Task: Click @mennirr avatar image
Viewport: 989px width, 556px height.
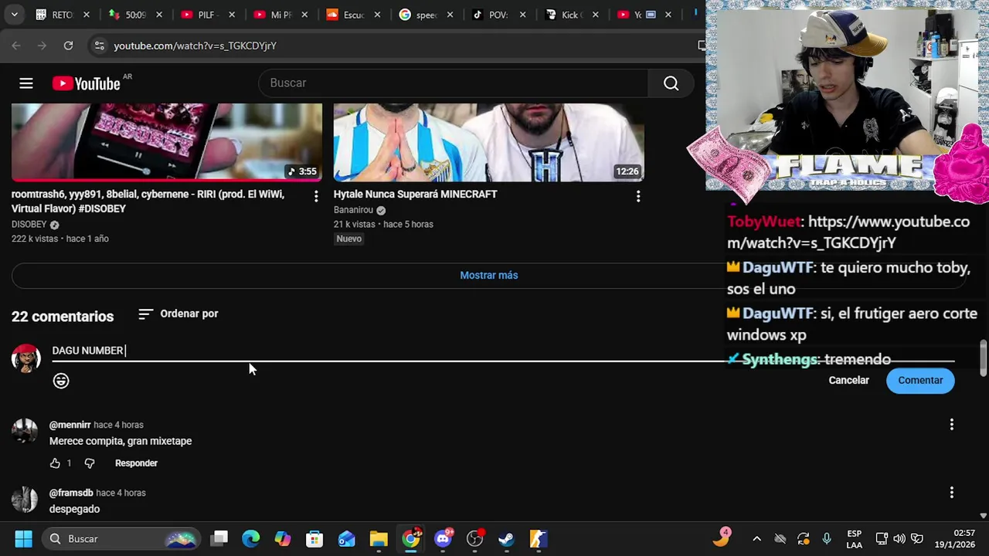Action: click(x=25, y=431)
